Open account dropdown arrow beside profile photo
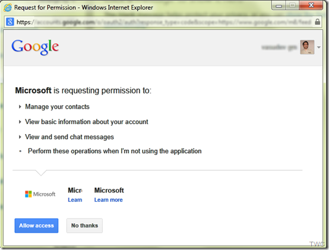This screenshot has height=250, width=329. (319, 48)
